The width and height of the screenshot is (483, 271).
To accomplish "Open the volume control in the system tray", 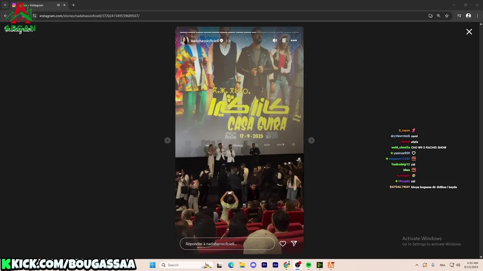I will pos(458,265).
